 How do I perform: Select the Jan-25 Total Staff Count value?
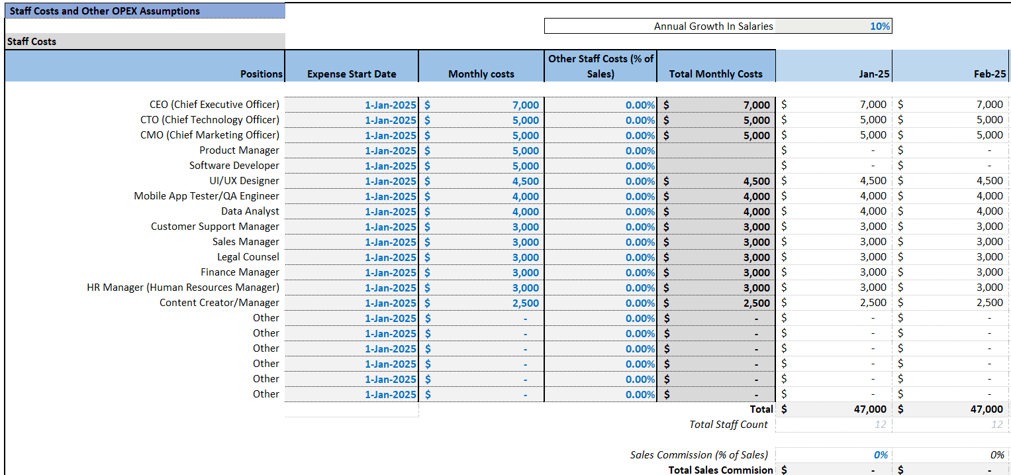point(834,425)
